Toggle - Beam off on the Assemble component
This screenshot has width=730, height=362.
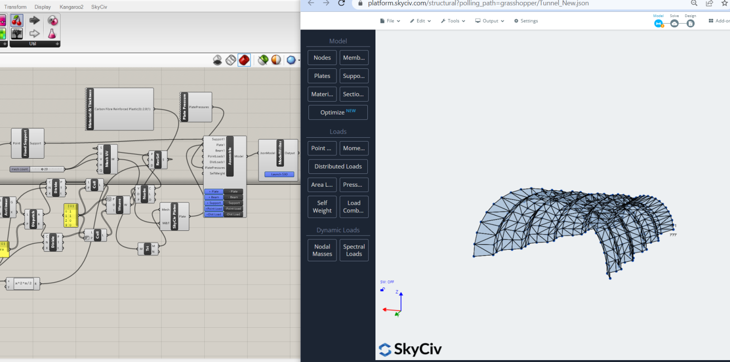tap(233, 197)
